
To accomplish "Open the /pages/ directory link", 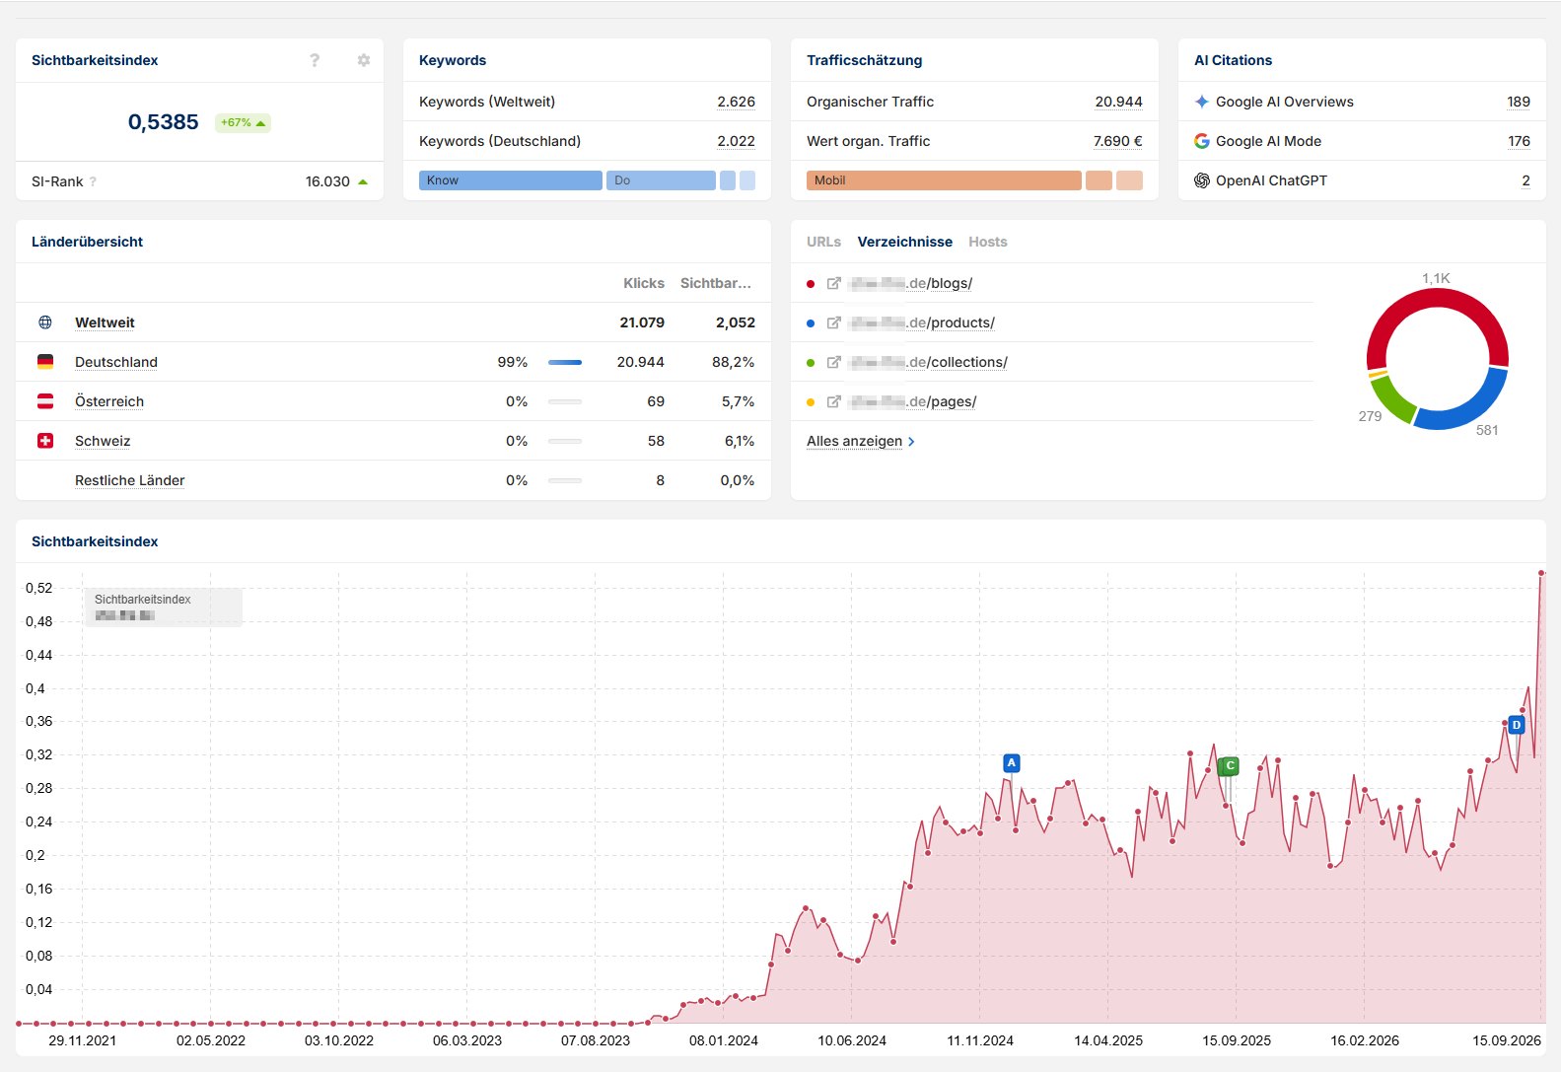I will point(913,401).
